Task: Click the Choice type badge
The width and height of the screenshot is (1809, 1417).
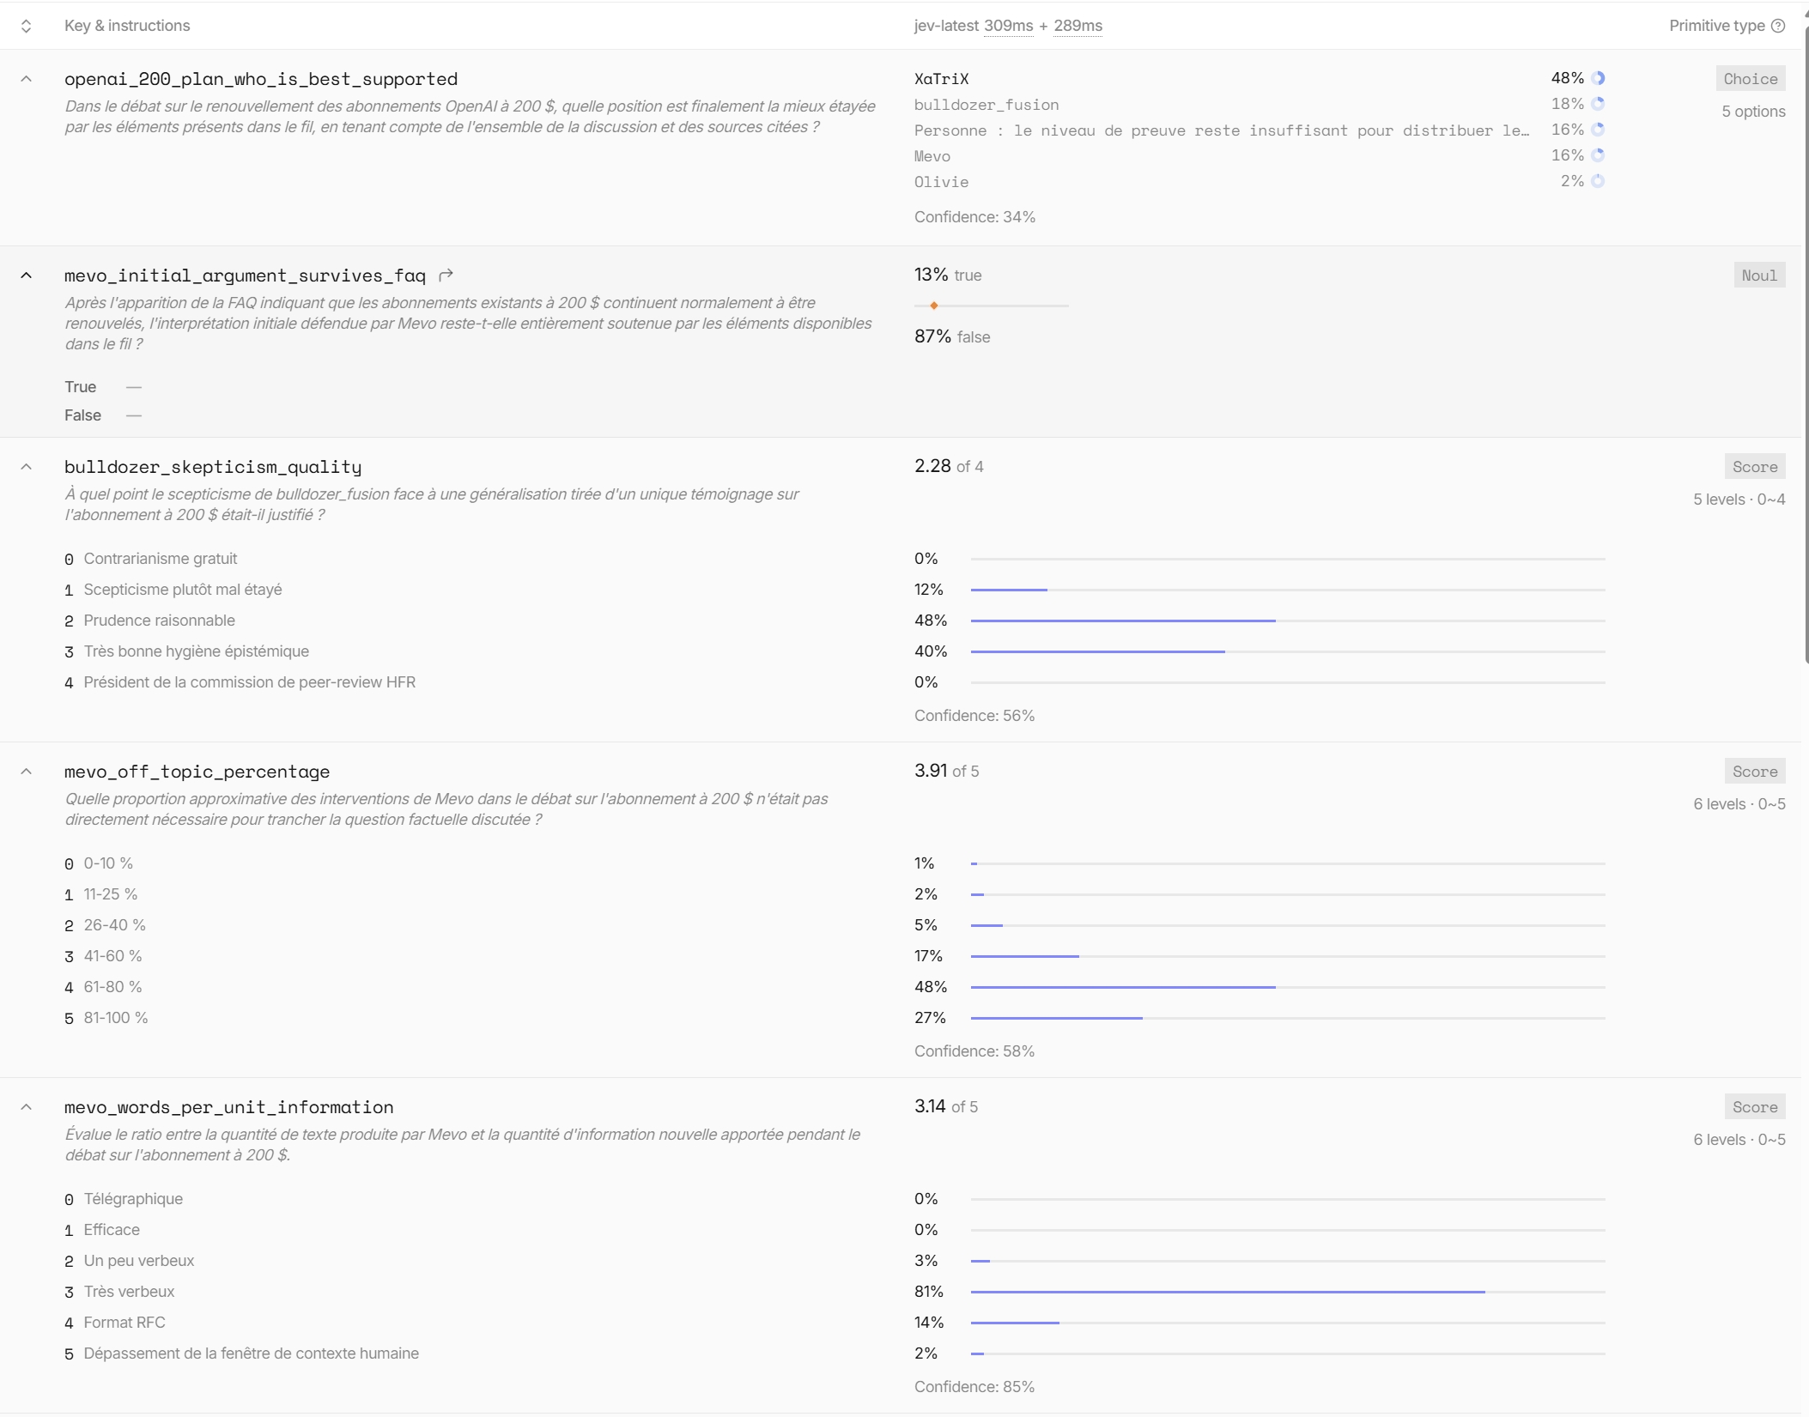Action: [1751, 79]
